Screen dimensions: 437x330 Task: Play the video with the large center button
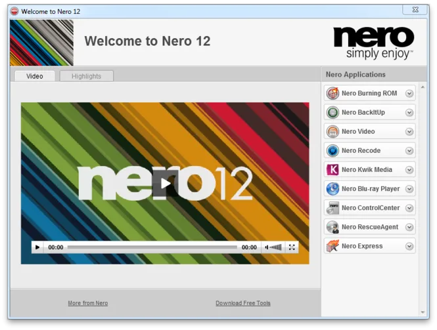166,183
